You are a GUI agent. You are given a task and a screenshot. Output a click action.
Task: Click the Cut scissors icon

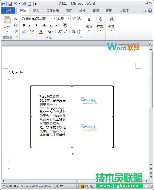[x=16, y=18]
